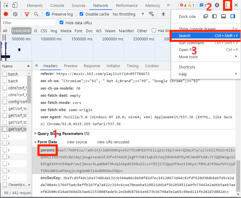The image size is (241, 198).
Task: Click the view URL-encoded link
Action: [x=113, y=142]
